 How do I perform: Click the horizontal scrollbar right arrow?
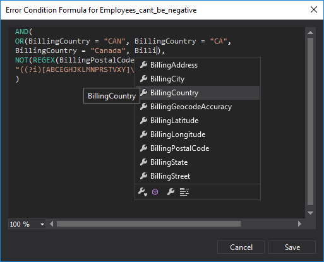299,224
